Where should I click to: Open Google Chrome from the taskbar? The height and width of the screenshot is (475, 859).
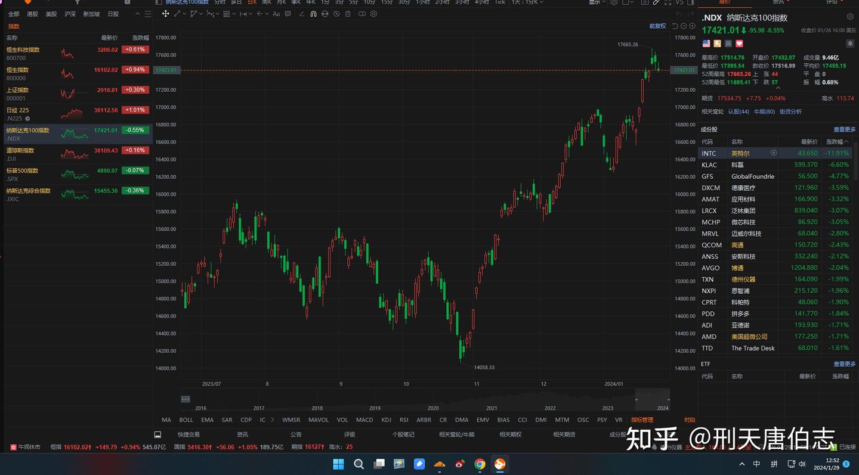pos(479,464)
